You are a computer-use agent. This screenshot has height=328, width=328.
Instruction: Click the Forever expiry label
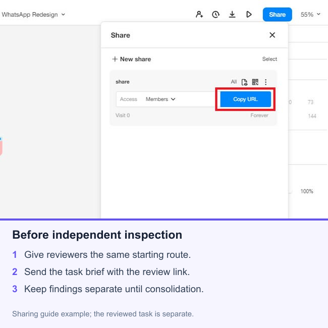[259, 115]
